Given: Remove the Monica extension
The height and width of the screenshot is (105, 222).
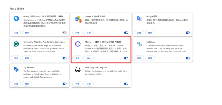Looking at the screenshot, I should click(89, 58).
